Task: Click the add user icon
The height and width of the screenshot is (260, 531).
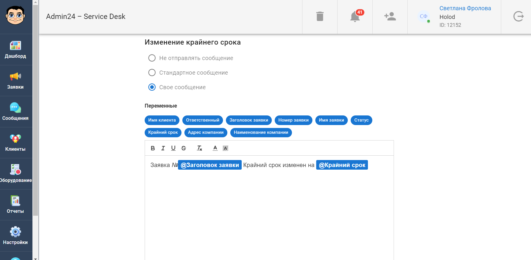Action: click(390, 16)
